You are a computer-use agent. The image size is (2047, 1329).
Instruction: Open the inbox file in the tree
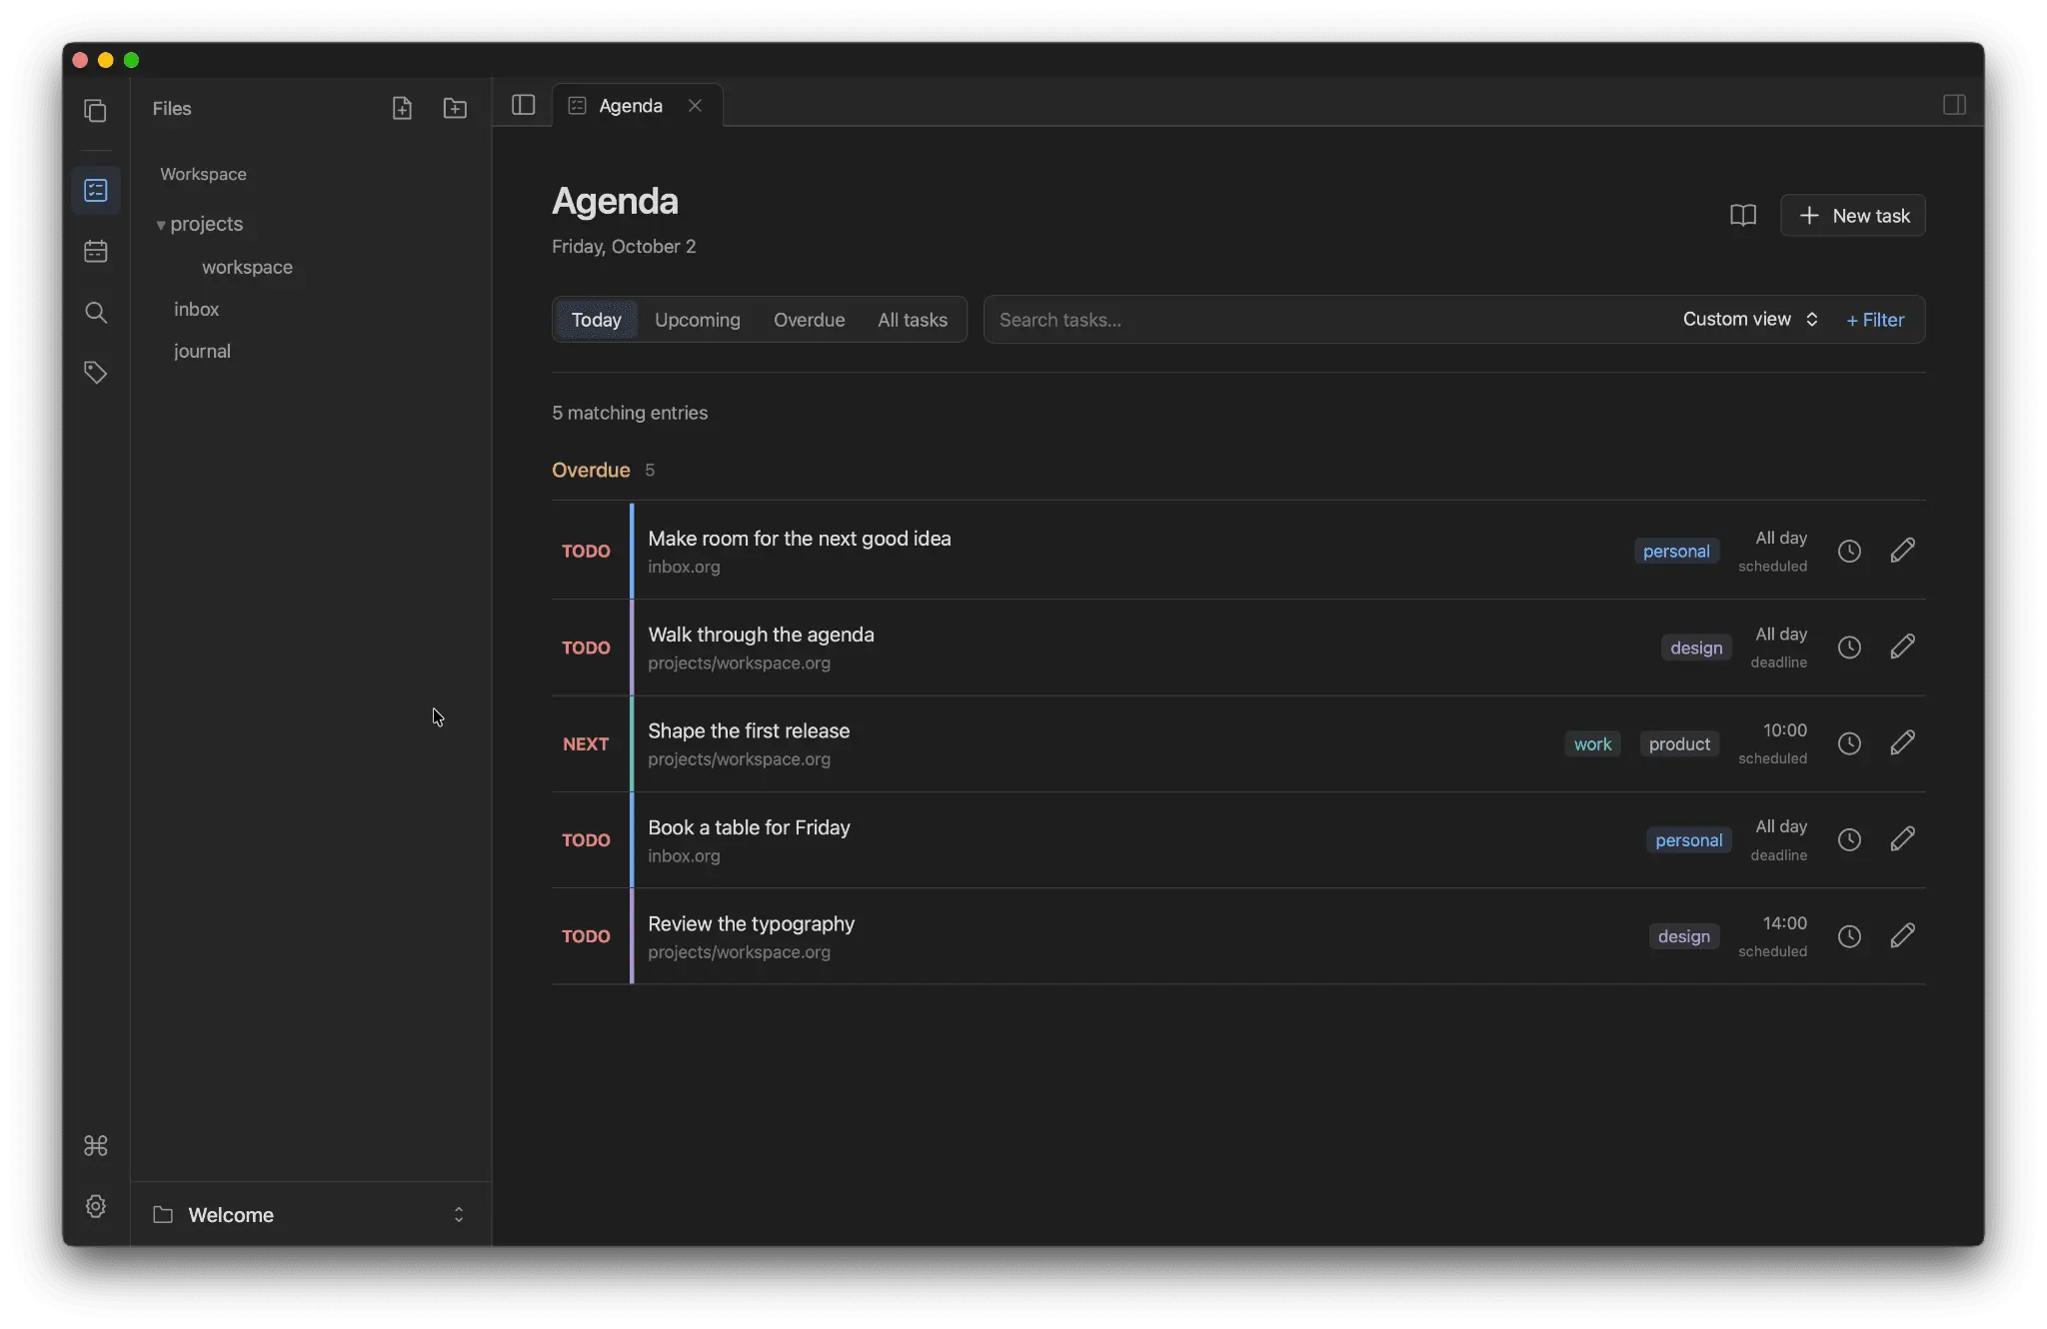coord(196,309)
